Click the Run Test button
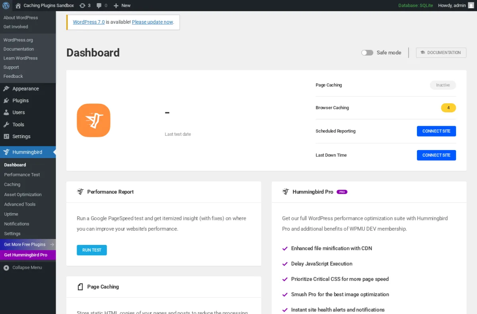Screen dimensions: 477x314 (x=92, y=250)
